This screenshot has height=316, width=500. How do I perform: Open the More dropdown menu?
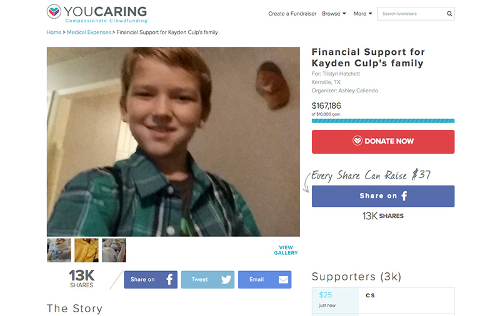click(363, 14)
